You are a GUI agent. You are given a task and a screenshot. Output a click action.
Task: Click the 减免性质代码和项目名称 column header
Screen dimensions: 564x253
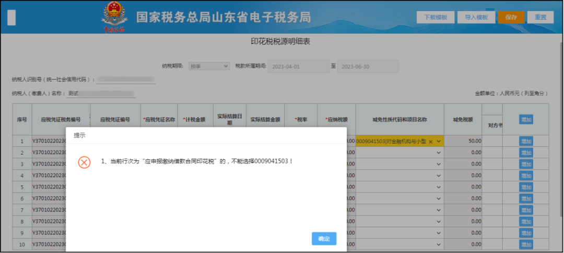(399, 120)
